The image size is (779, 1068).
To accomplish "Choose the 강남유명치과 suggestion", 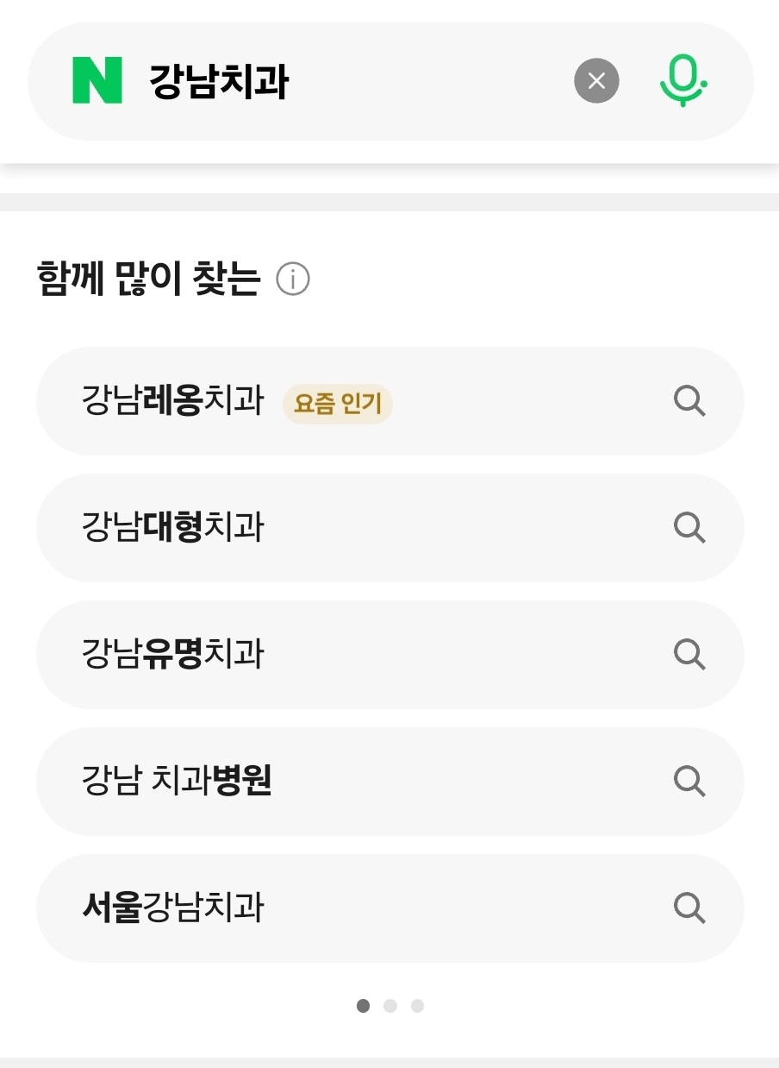I will 172,654.
